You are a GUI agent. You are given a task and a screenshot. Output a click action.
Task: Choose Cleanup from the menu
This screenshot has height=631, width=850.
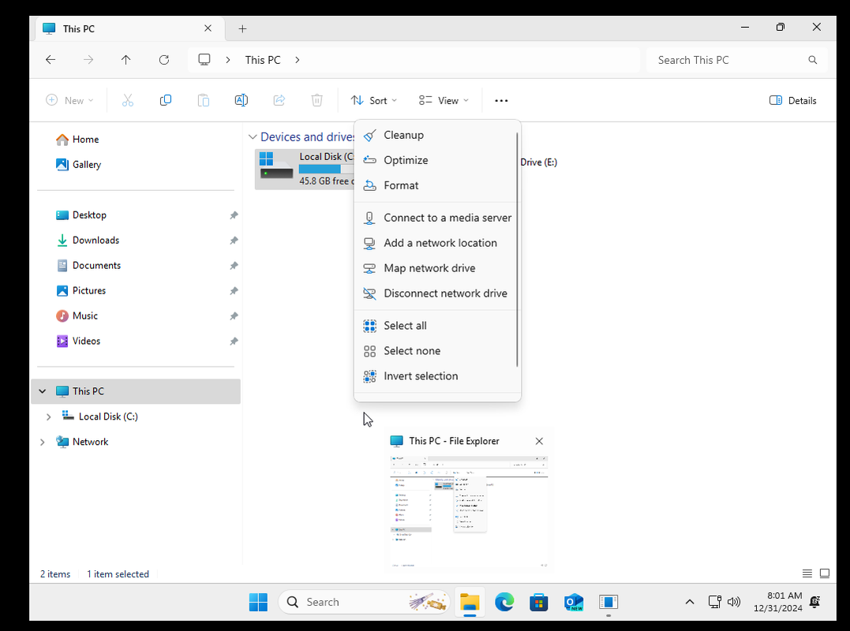[437, 135]
